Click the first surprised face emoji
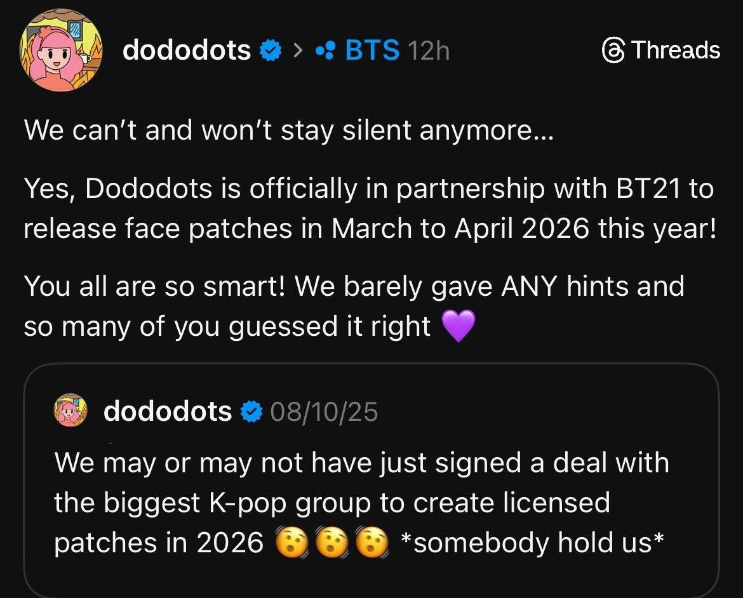The height and width of the screenshot is (598, 743). pyautogui.click(x=290, y=543)
